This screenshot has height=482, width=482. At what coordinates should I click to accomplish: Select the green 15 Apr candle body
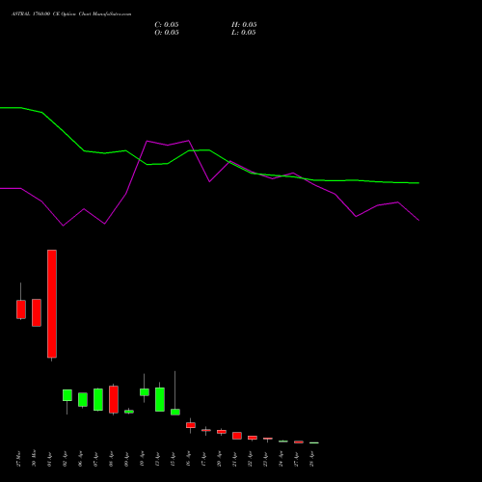pos(175,412)
